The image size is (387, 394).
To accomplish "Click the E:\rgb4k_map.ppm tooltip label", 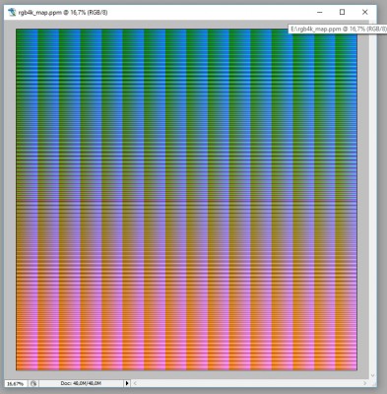I will [x=338, y=29].
